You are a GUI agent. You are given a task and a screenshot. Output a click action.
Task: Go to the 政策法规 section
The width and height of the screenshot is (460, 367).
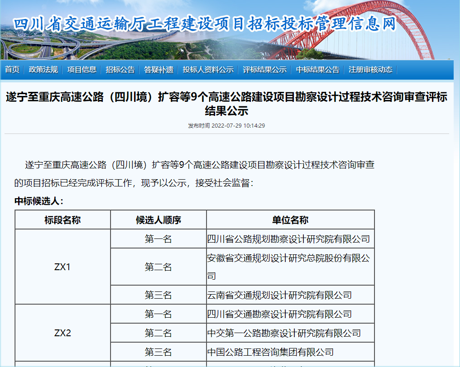[43, 70]
